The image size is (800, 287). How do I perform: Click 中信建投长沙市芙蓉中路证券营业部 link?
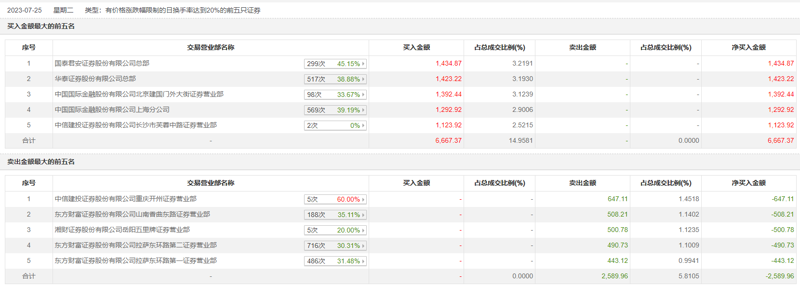pyautogui.click(x=135, y=125)
